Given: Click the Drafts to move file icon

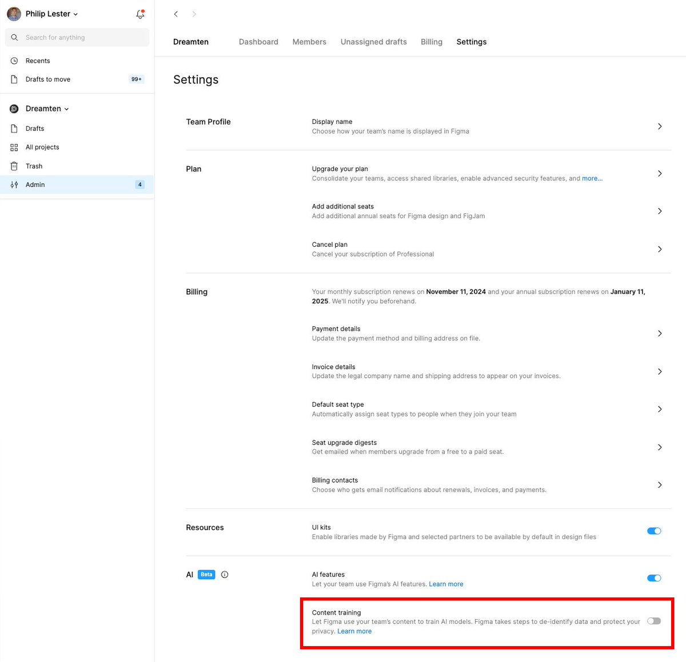Looking at the screenshot, I should tap(14, 79).
